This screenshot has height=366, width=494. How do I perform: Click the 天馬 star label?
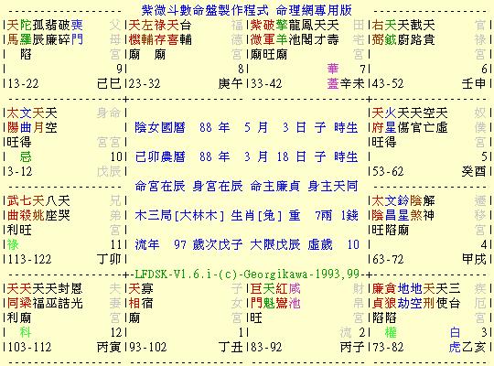[x=13, y=32]
